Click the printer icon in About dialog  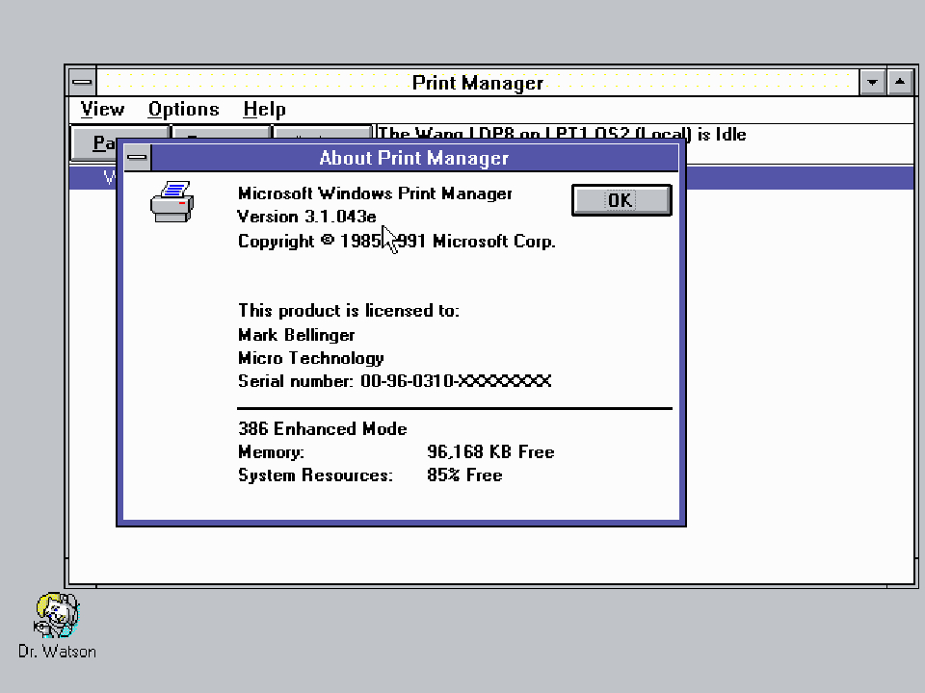172,201
